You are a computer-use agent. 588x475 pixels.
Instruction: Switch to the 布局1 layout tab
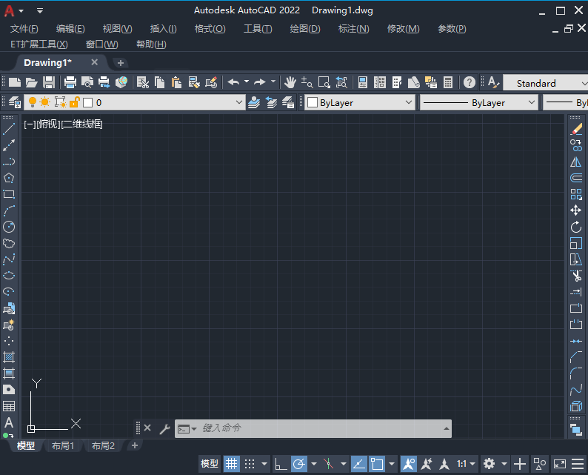63,446
